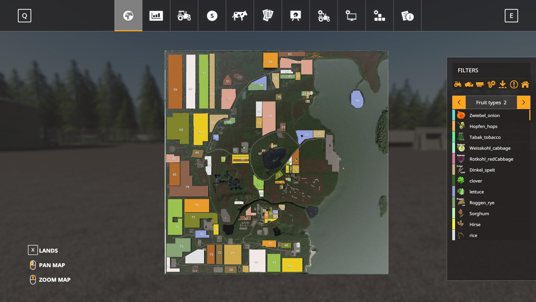Select the world map tab
The width and height of the screenshot is (536, 302).
click(x=128, y=16)
